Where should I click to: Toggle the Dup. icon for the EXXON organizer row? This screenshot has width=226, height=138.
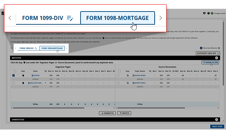point(23,75)
